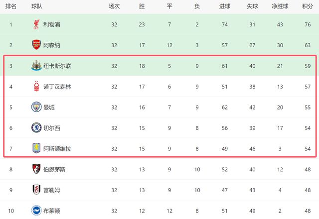Viewport: 319px width, 219px height.
Task: Click the 进球 column header
Action: 224,6
